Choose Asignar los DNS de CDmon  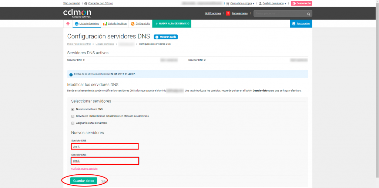click(73, 123)
